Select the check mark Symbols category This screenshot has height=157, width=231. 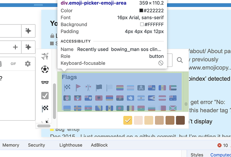[45, 96]
